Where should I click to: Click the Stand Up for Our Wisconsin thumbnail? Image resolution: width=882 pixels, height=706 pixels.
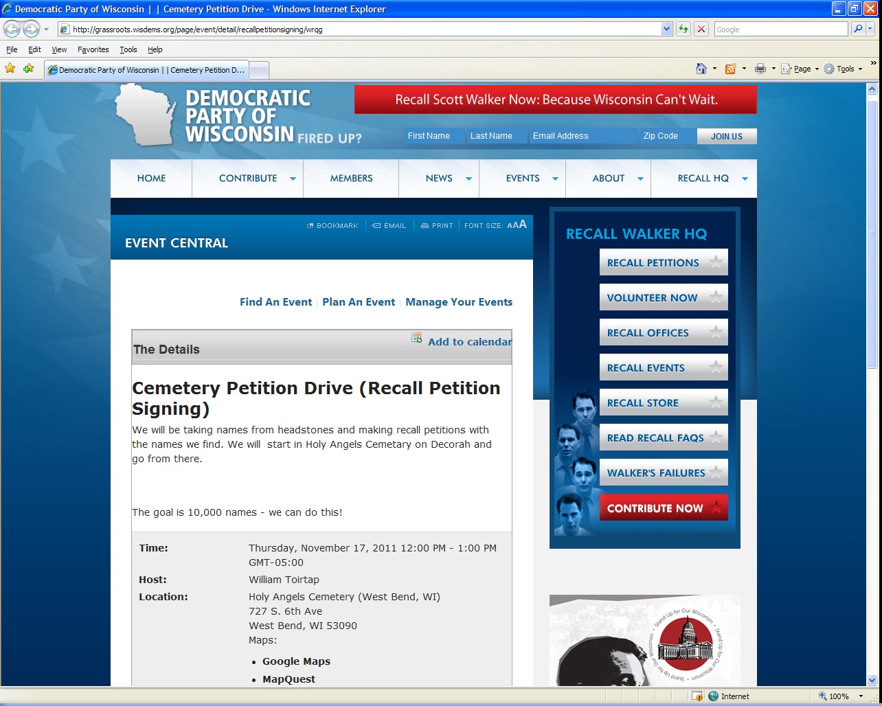coord(645,640)
